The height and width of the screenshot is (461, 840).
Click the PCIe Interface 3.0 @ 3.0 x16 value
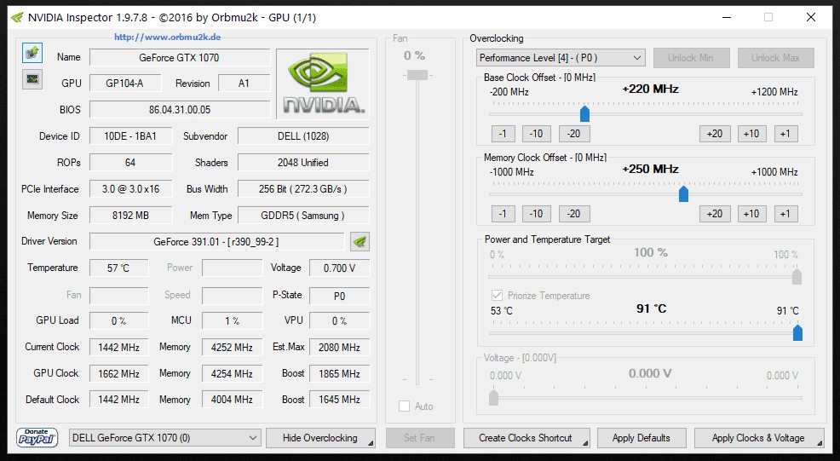coord(130,189)
